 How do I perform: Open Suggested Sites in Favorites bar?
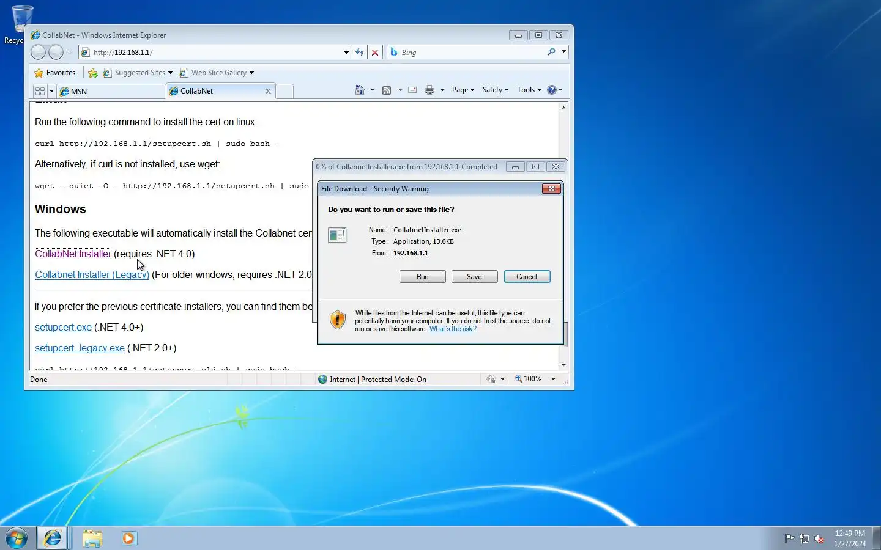click(x=138, y=73)
